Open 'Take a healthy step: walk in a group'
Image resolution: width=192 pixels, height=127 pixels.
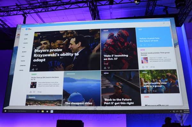pos(155,85)
